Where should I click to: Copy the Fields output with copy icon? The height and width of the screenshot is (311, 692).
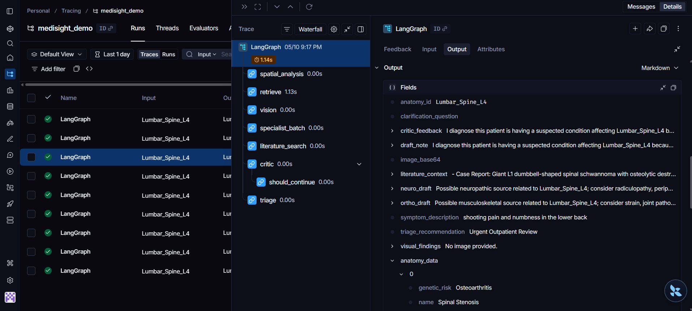tap(673, 88)
